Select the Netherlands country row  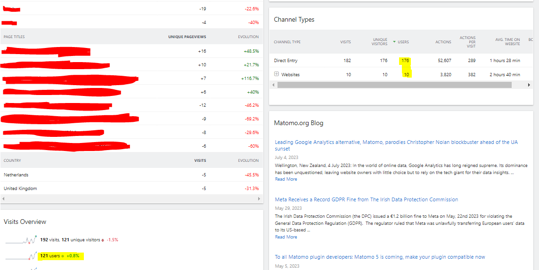131,175
